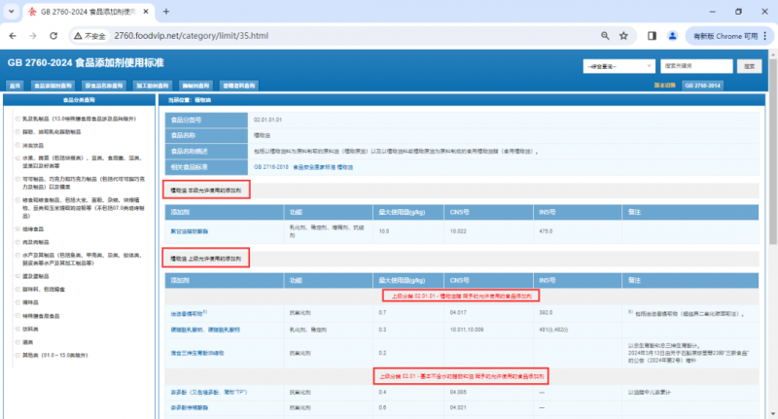Expand the 肉及肉制品 tree node

click(x=18, y=242)
